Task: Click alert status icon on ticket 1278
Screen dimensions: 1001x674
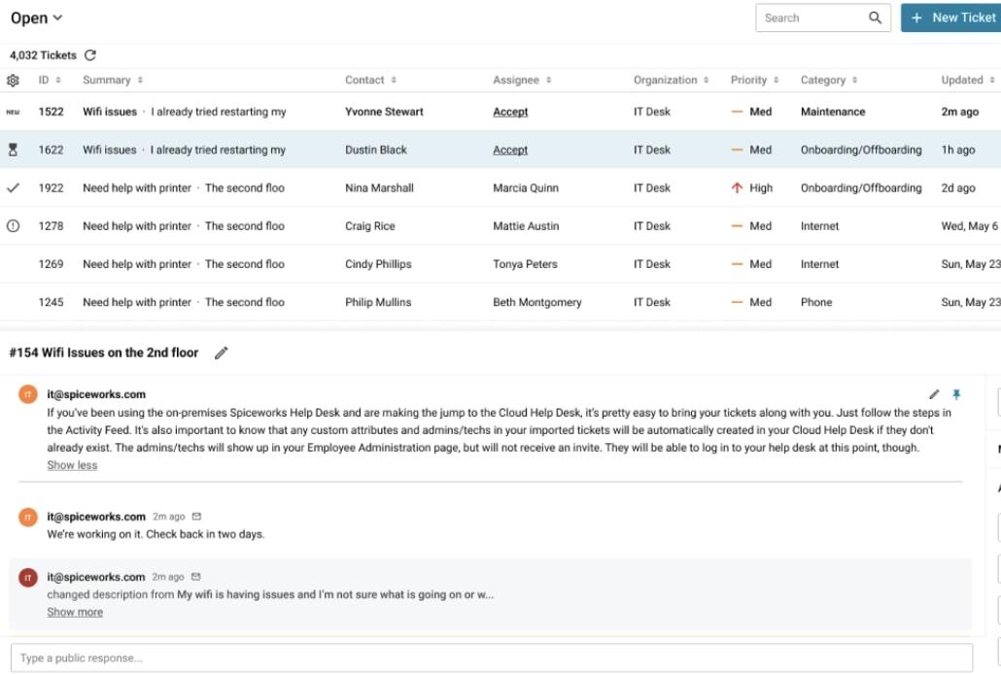Action: pos(13,226)
